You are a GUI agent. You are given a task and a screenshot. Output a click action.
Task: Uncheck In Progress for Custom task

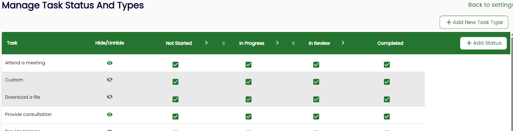click(x=248, y=82)
